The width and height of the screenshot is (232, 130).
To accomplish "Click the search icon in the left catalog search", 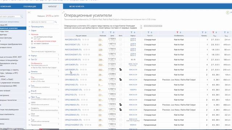I will pyautogui.click(x=21, y=17).
